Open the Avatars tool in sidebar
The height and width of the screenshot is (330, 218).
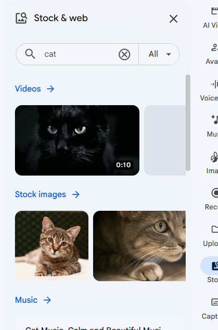pyautogui.click(x=212, y=54)
